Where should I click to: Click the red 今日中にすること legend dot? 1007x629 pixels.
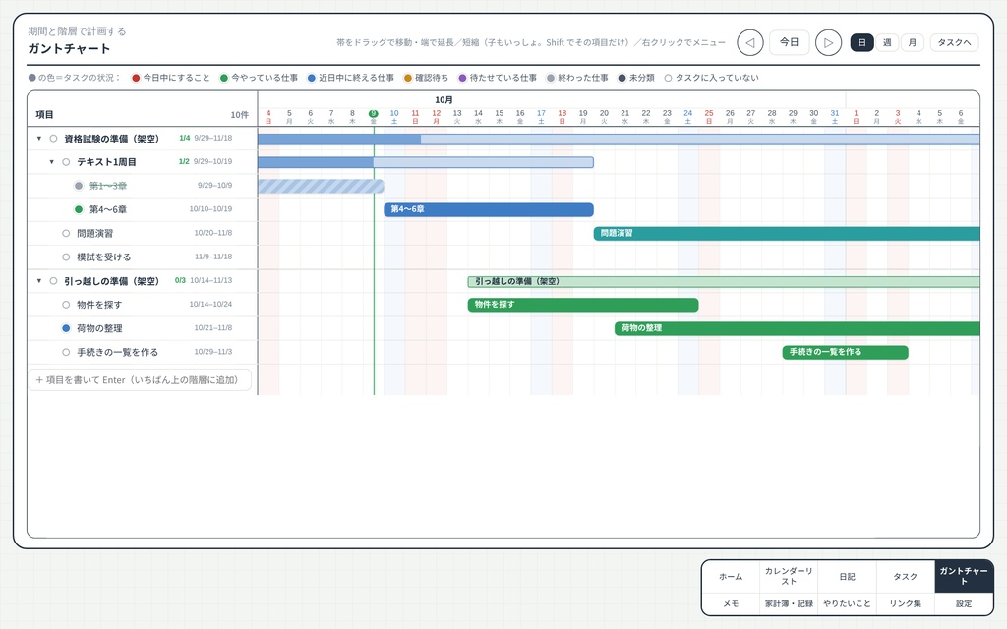136,79
